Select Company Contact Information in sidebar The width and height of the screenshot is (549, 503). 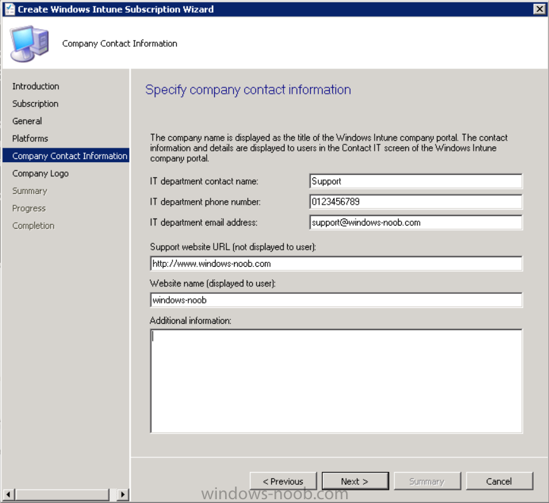(66, 156)
